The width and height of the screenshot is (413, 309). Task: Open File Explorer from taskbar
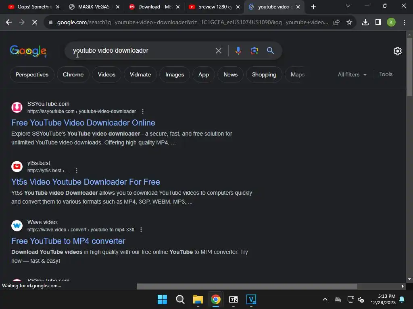click(x=198, y=299)
